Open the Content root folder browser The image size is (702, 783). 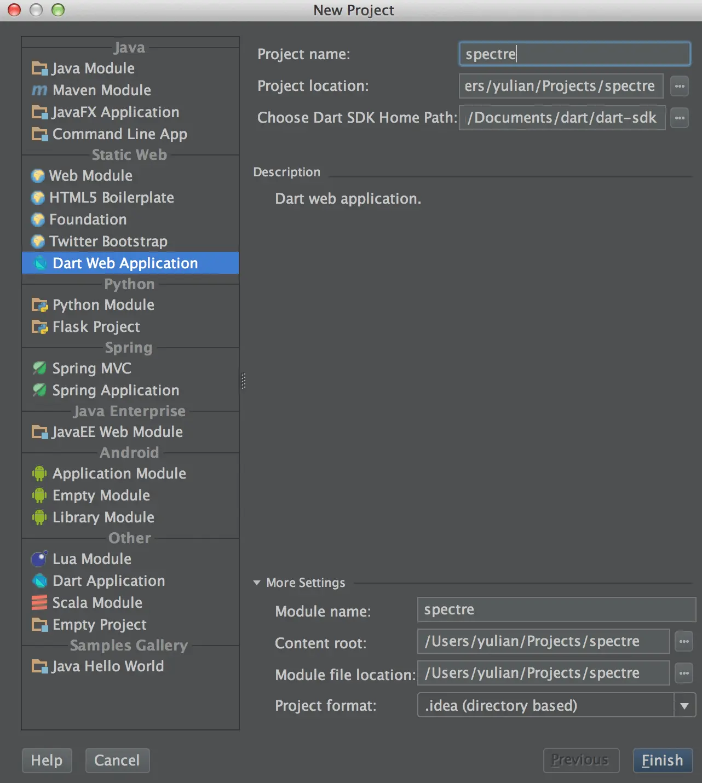(x=684, y=641)
